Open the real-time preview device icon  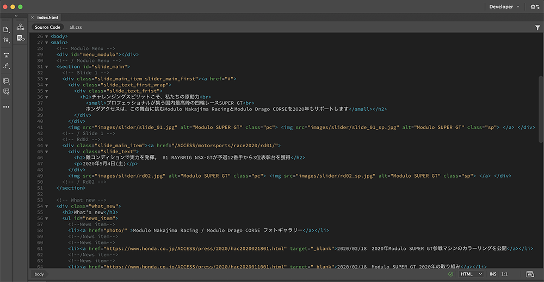coord(530,274)
